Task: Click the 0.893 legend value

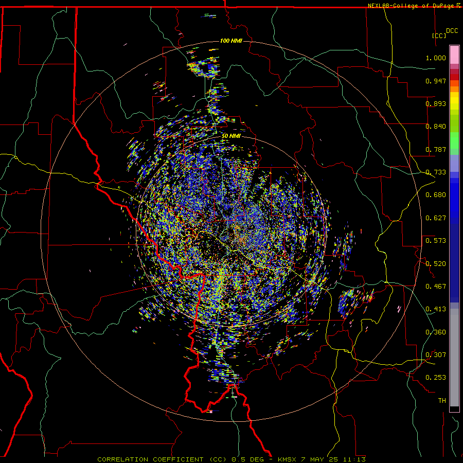Action: pos(436,103)
